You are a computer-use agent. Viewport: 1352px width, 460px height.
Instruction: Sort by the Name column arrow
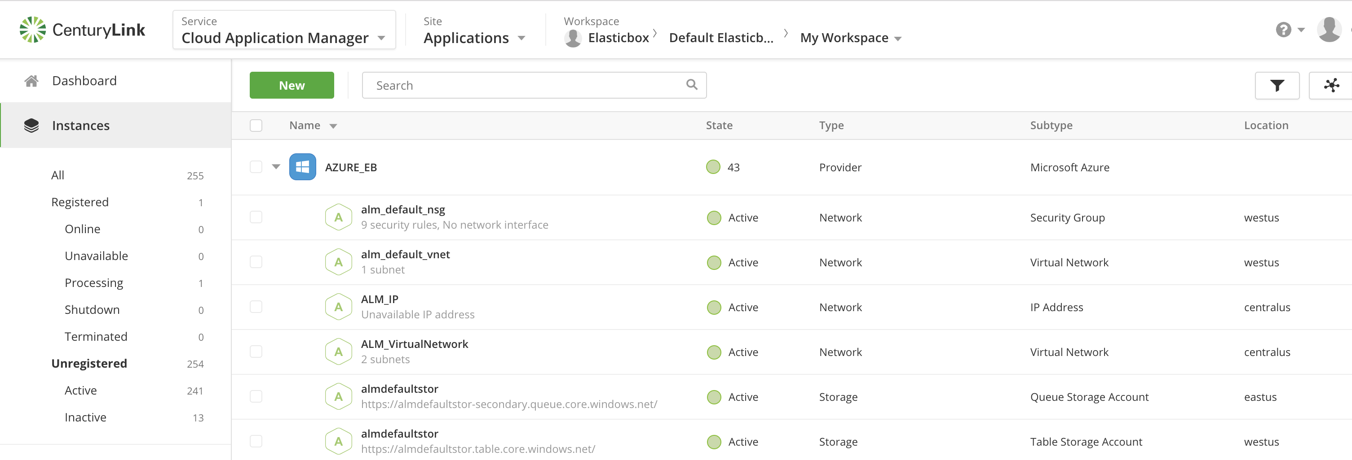click(333, 126)
